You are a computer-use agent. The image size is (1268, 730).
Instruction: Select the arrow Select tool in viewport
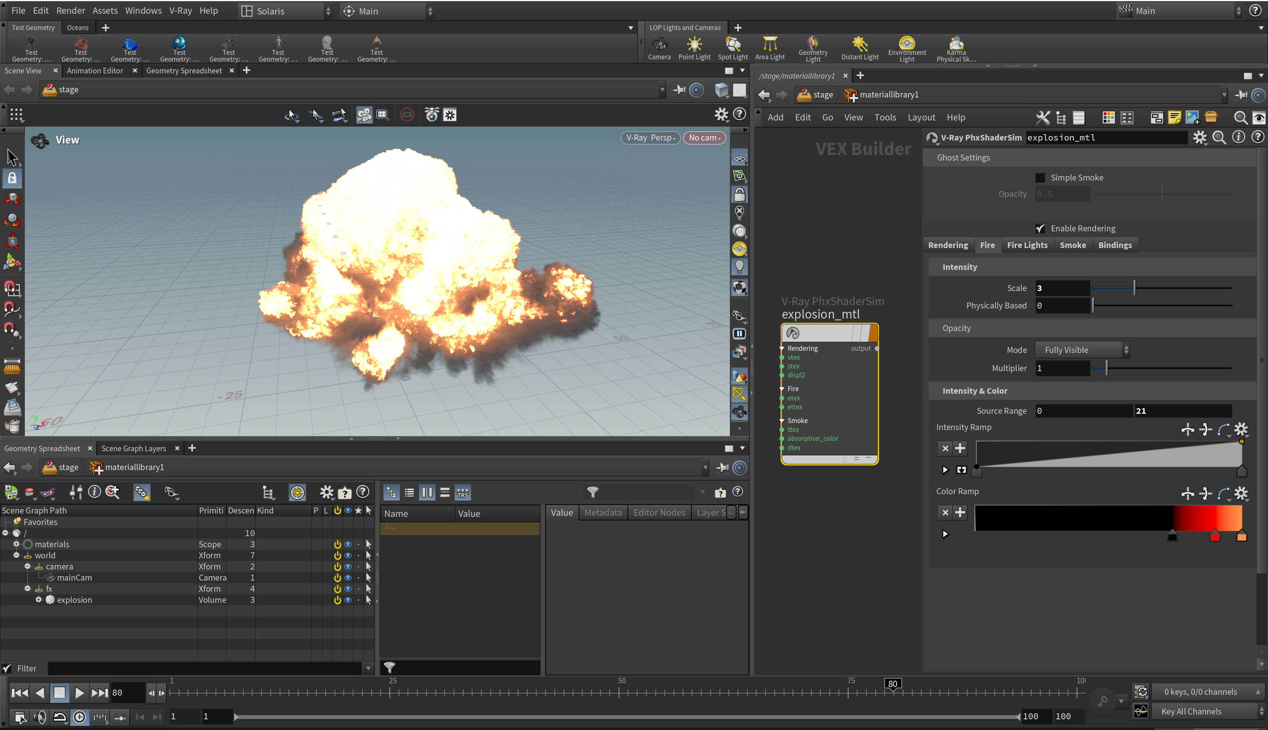coord(12,158)
